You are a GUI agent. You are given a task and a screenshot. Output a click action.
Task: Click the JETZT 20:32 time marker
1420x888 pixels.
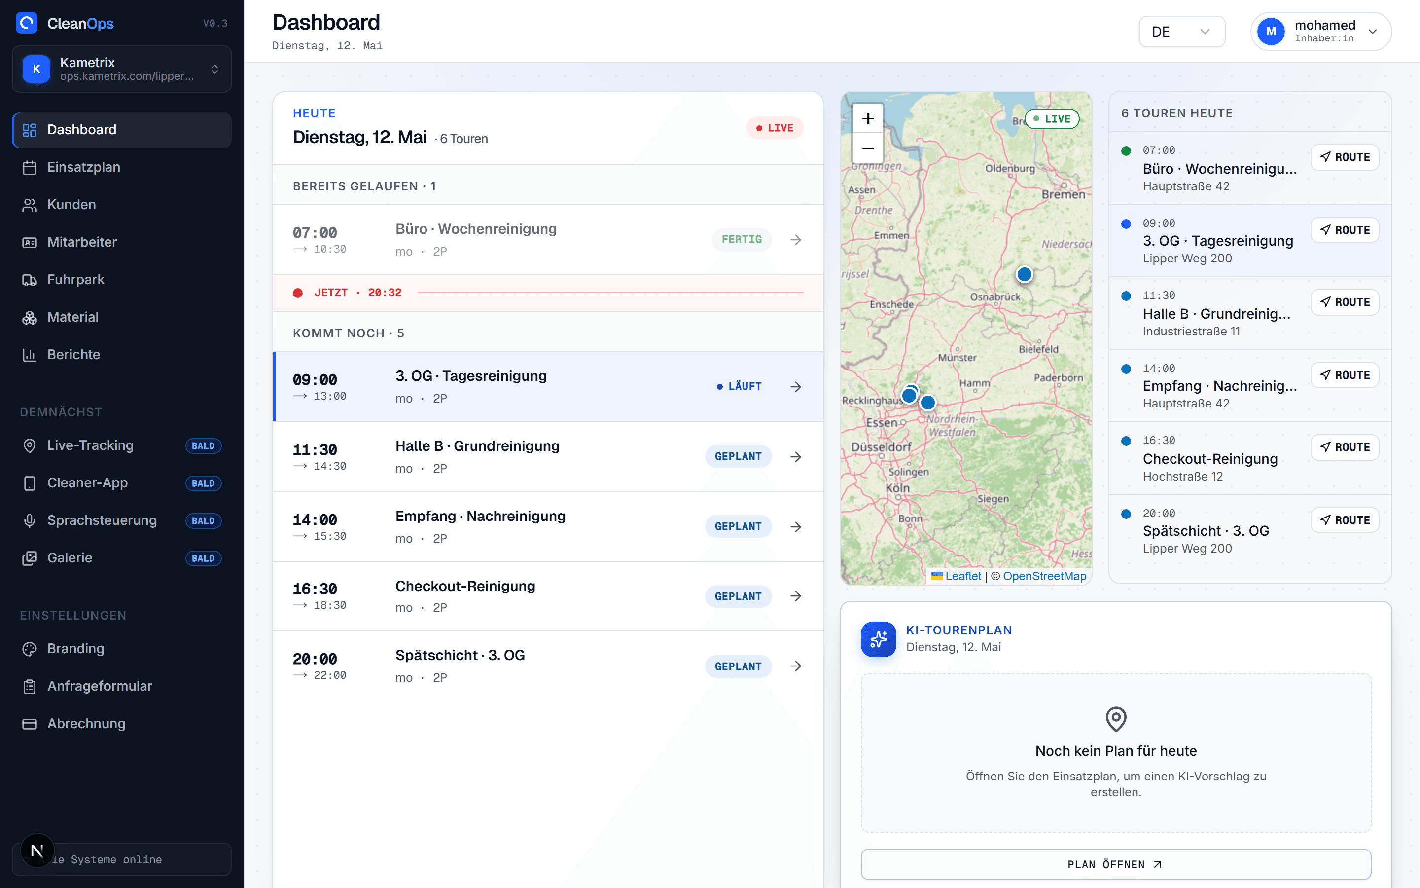pos(357,293)
